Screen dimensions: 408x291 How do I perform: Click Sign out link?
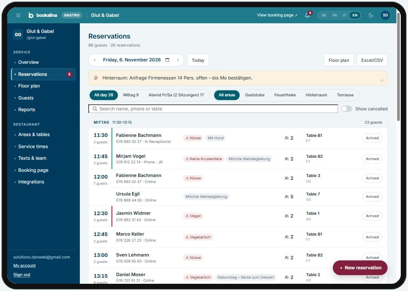coord(22,275)
